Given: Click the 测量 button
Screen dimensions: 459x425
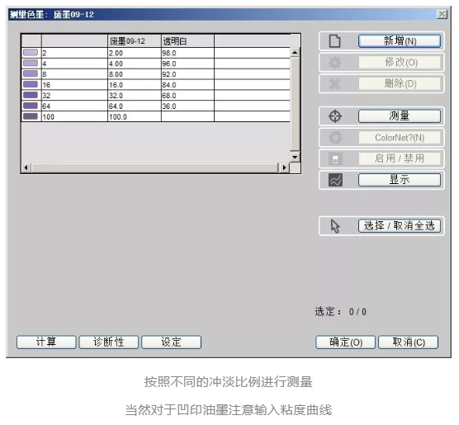Looking at the screenshot, I should 400,116.
